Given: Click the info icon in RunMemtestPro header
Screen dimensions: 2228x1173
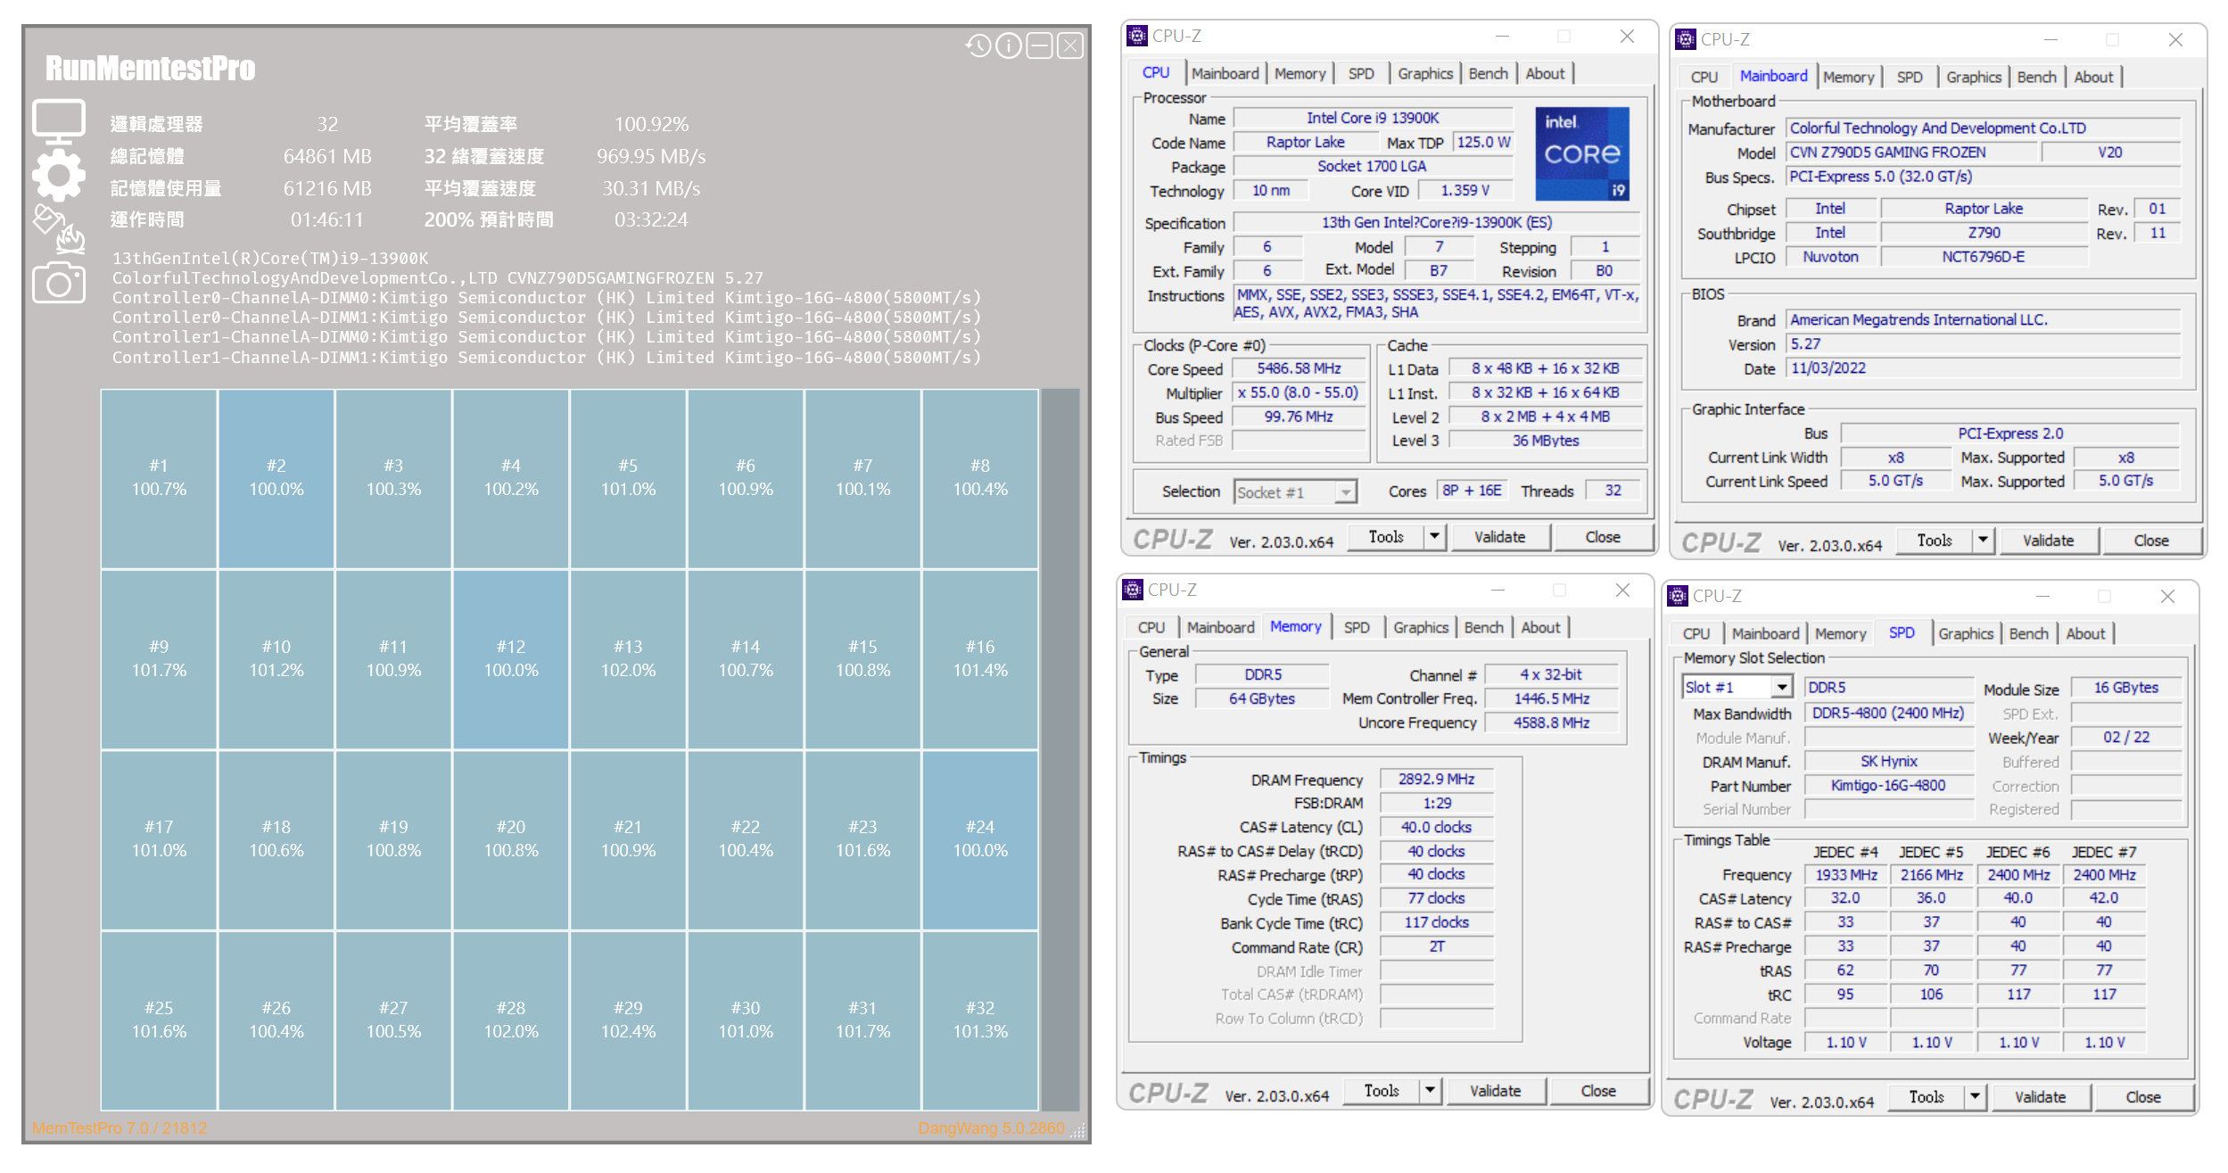Looking at the screenshot, I should click(x=1009, y=45).
